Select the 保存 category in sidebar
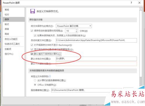 click(14, 19)
